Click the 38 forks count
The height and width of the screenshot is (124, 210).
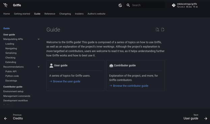[x=196, y=7]
